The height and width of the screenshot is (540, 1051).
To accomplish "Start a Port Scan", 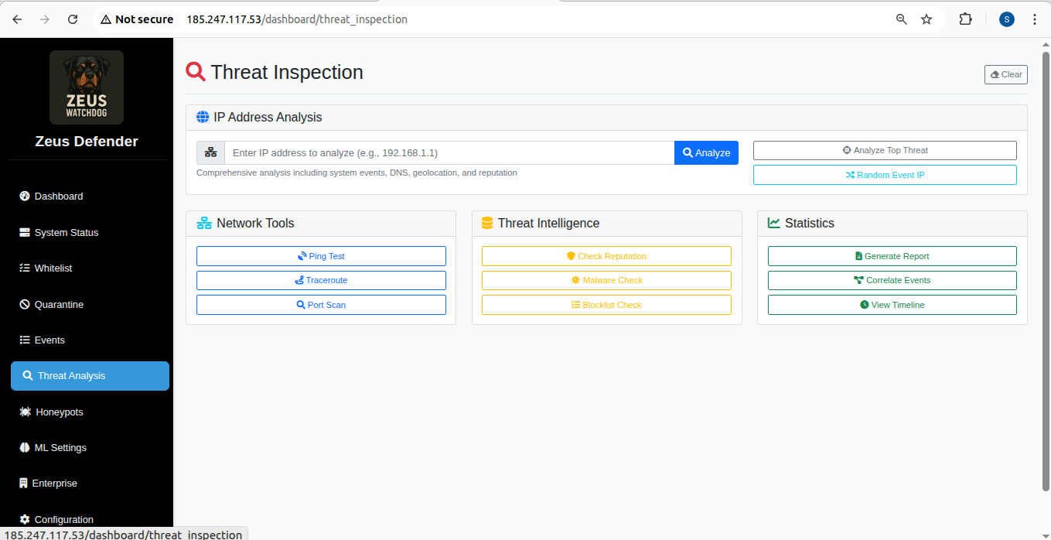I will coord(321,305).
